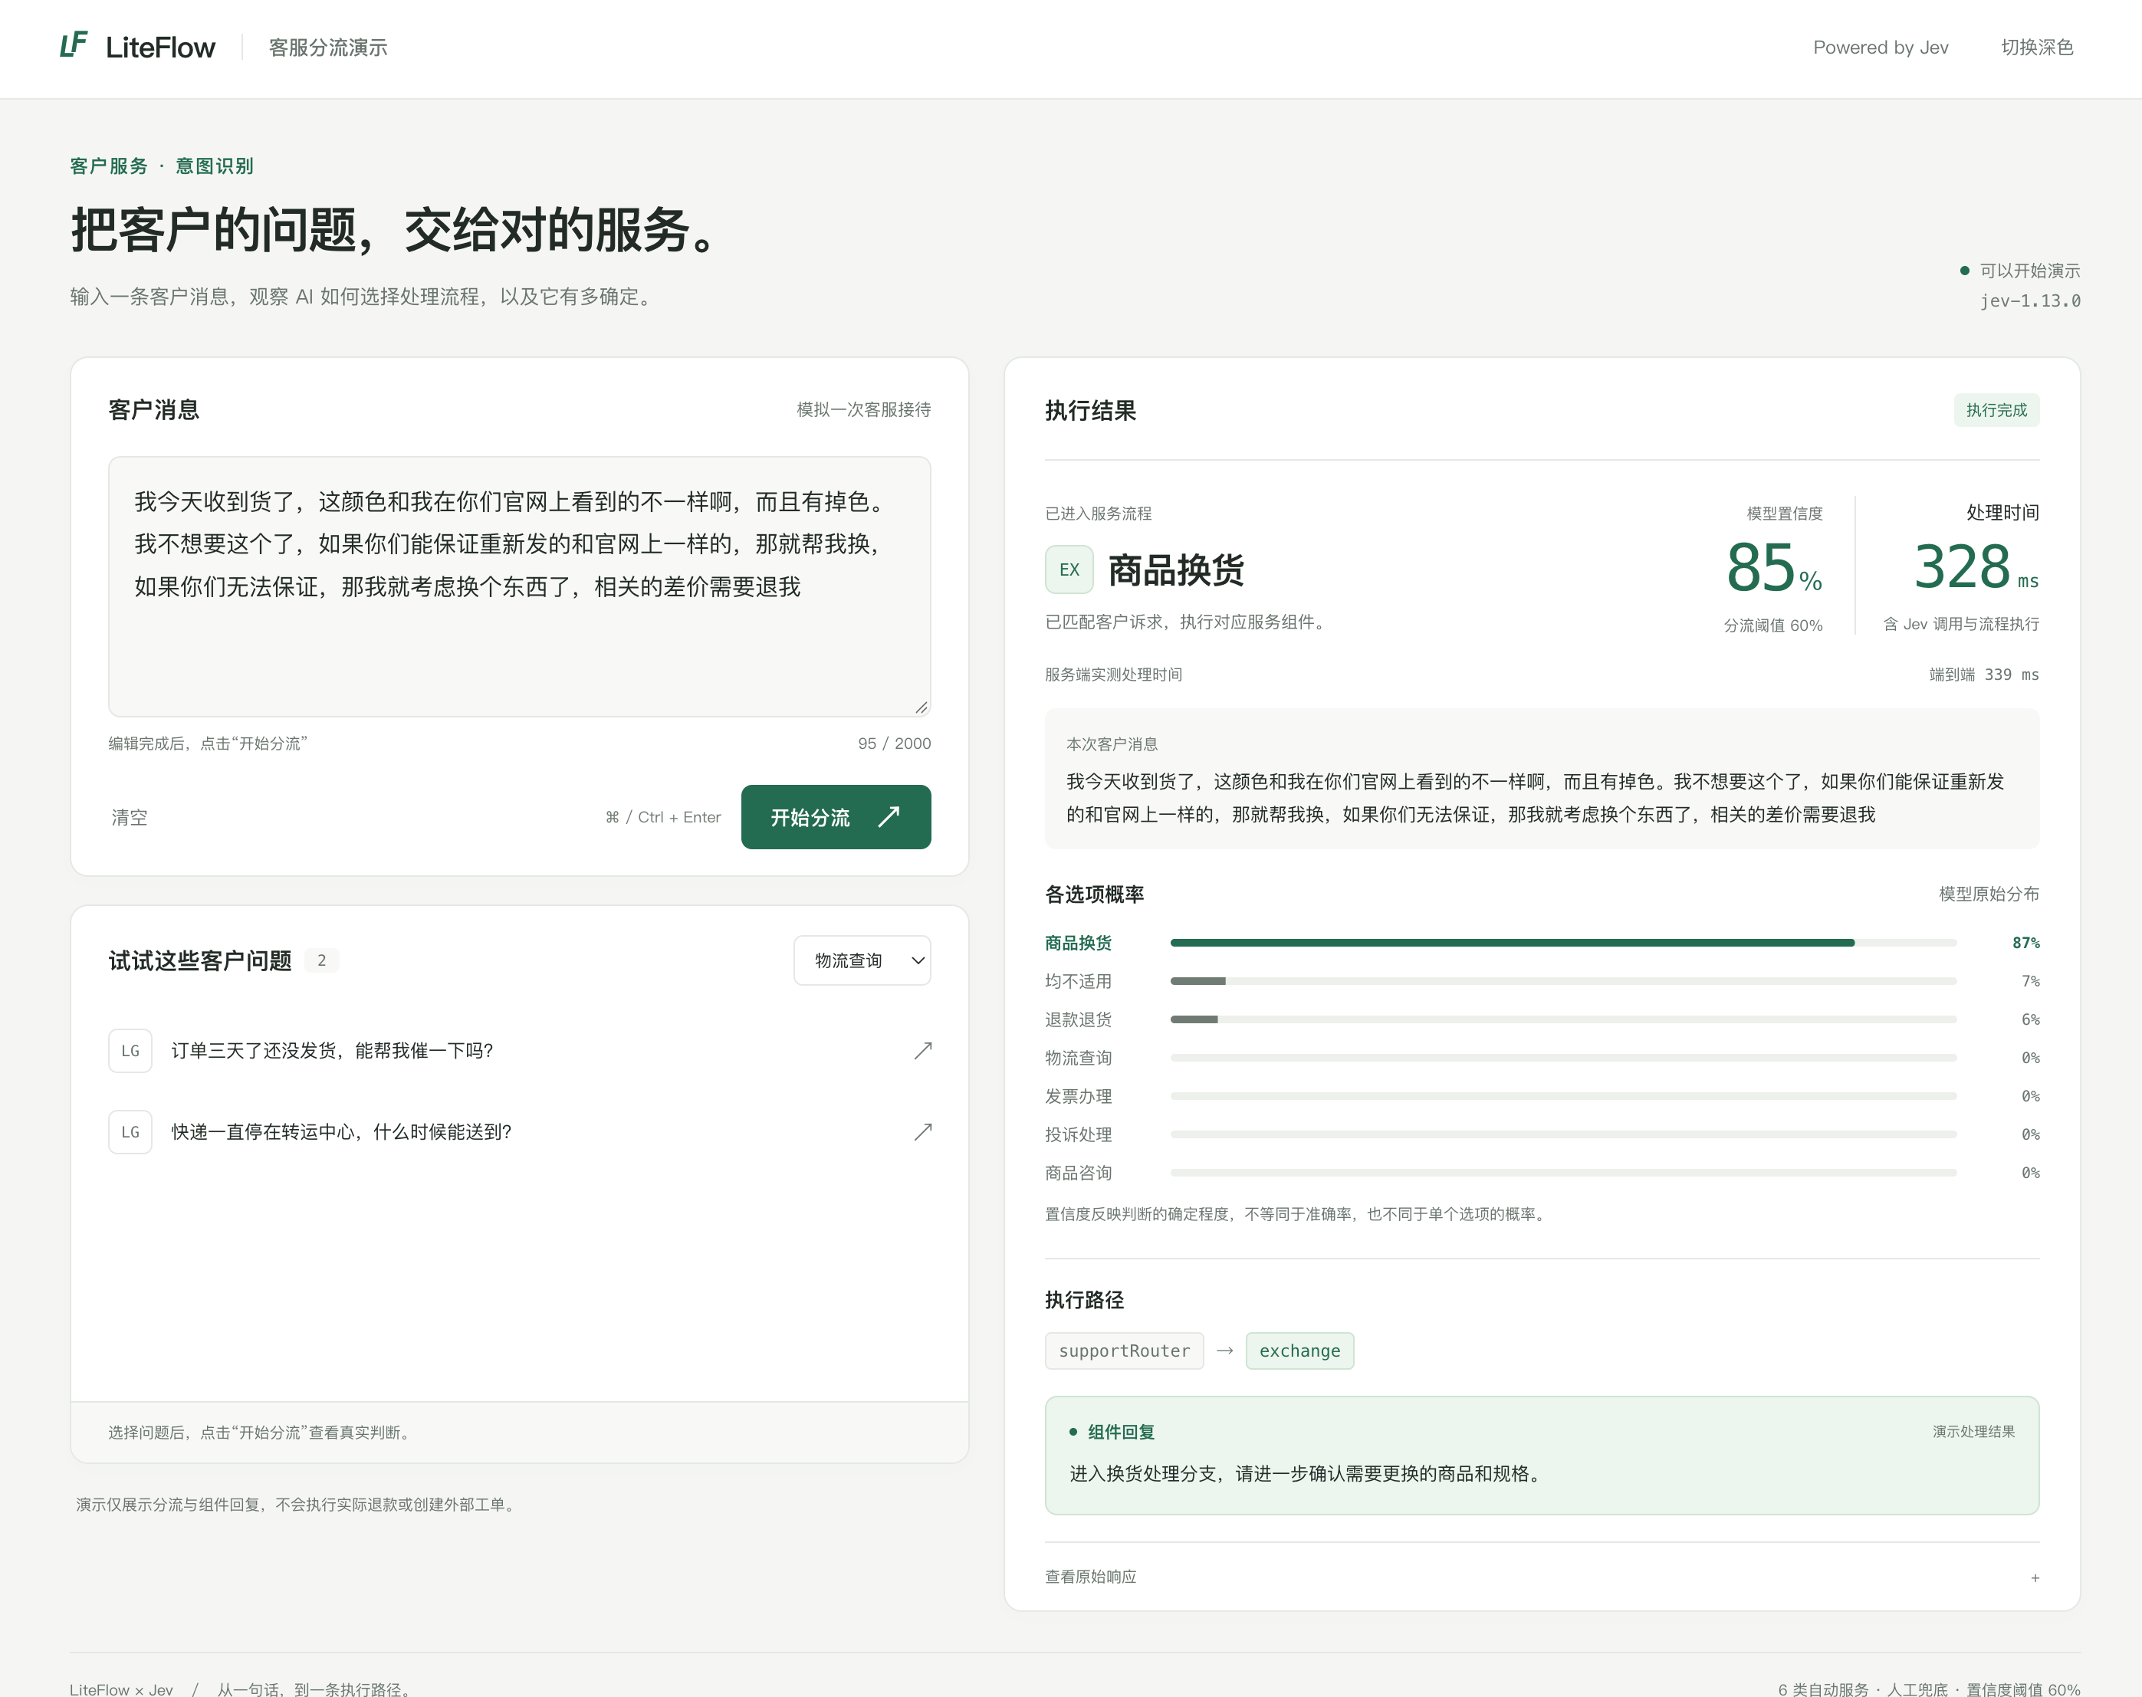Click the textarea resize handle corner
The width and height of the screenshot is (2142, 1697).
(x=922, y=707)
